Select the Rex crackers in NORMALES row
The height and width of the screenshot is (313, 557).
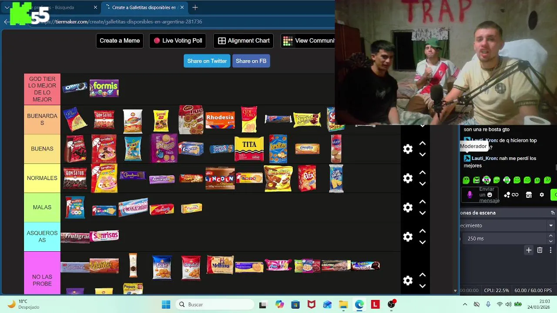click(x=307, y=178)
